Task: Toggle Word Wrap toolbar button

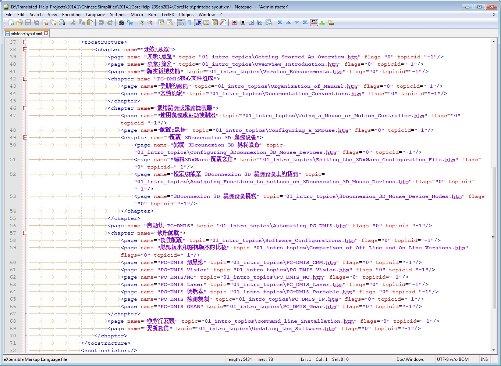Action: coord(181,23)
